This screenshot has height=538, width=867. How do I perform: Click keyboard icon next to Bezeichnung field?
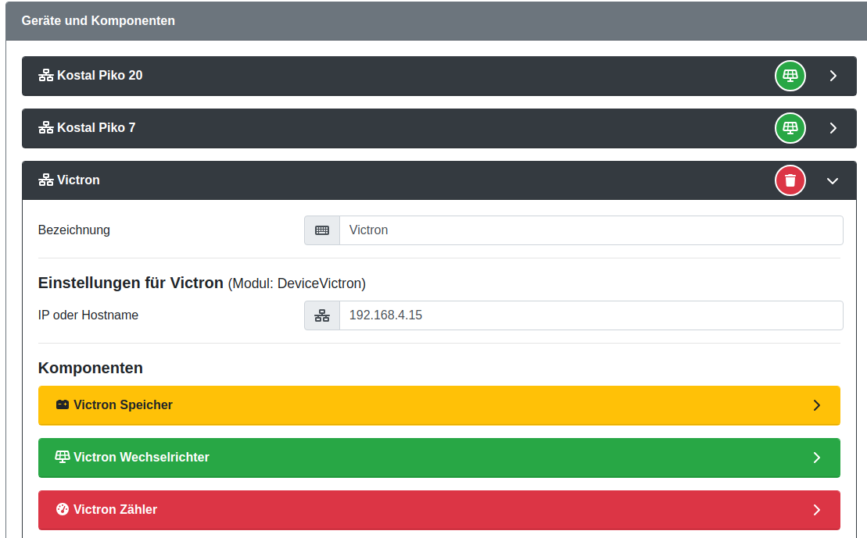[x=322, y=230]
